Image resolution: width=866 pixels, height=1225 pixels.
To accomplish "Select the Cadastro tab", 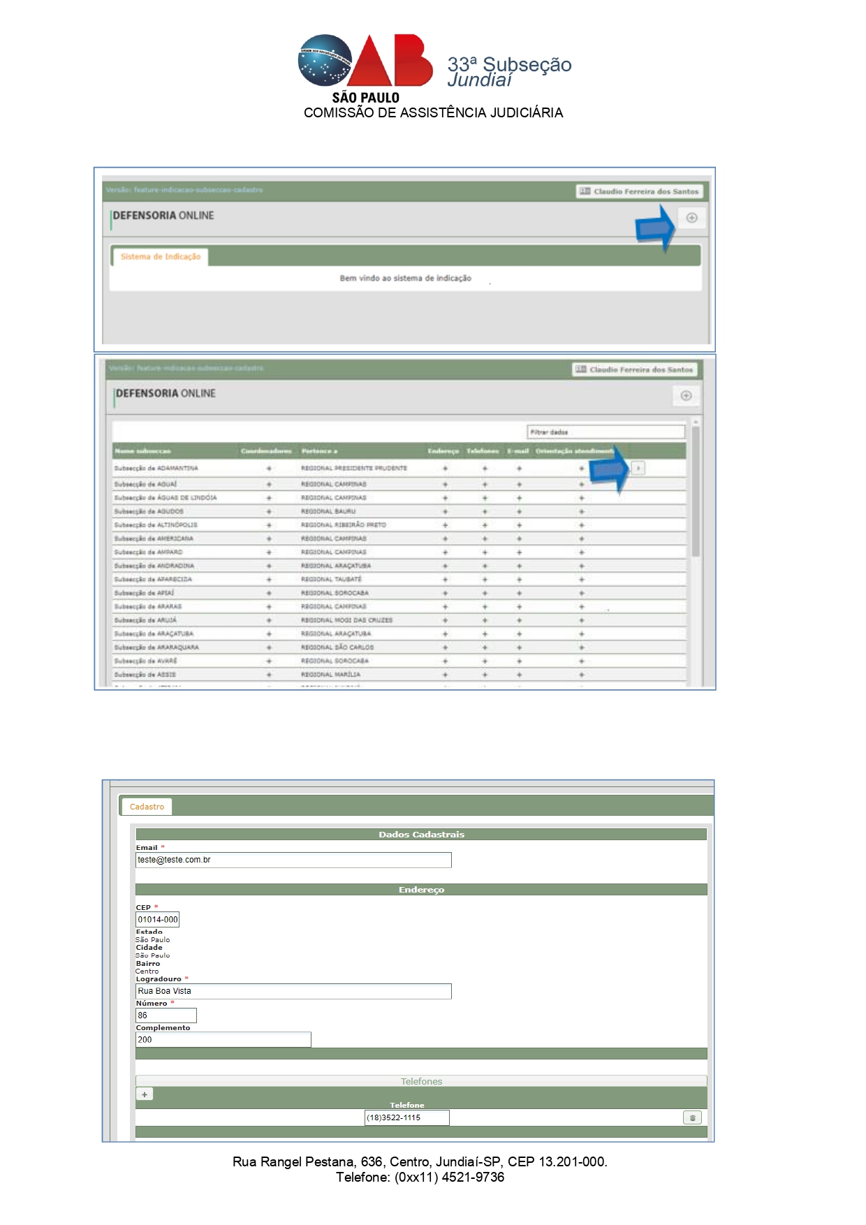I will coord(147,807).
